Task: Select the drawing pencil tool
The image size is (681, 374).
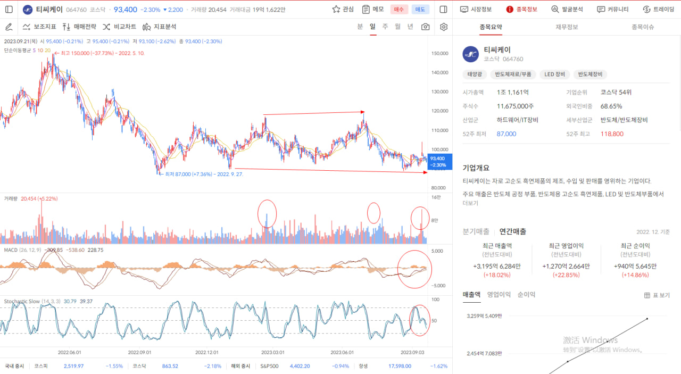Action: tap(9, 27)
